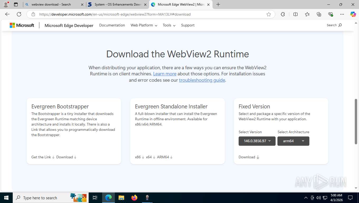Launch Firefox from the taskbar
Viewport: 359px width, 203px height.
[x=134, y=198]
